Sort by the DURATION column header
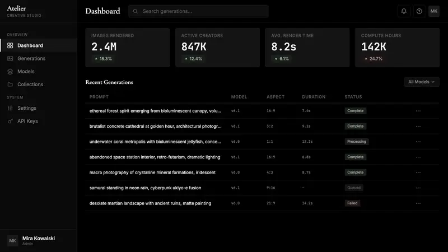 coord(314,97)
